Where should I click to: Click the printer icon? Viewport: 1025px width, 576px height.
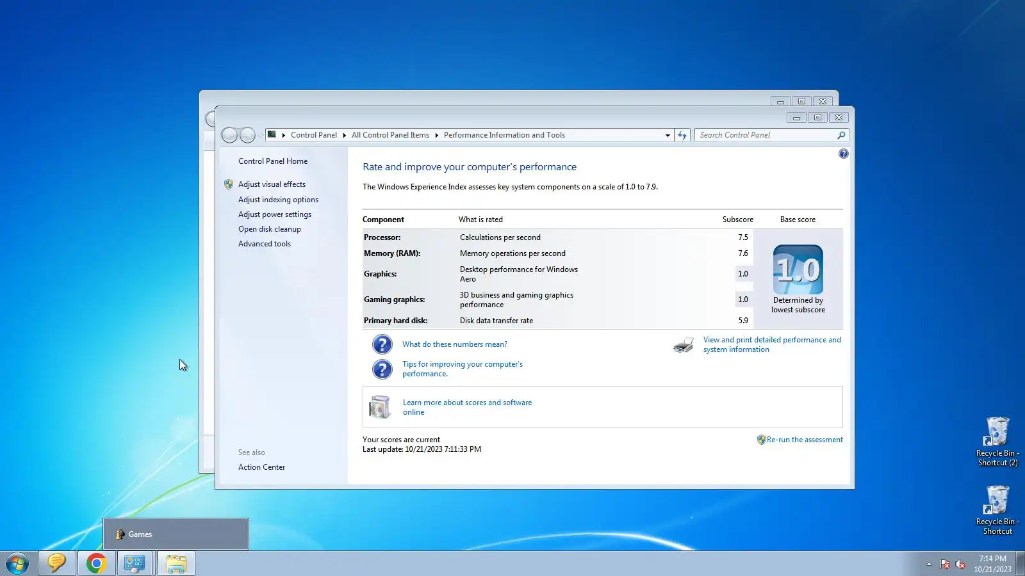(684, 345)
